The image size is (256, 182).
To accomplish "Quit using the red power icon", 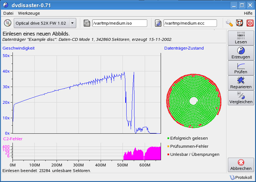I will [x=250, y=23].
